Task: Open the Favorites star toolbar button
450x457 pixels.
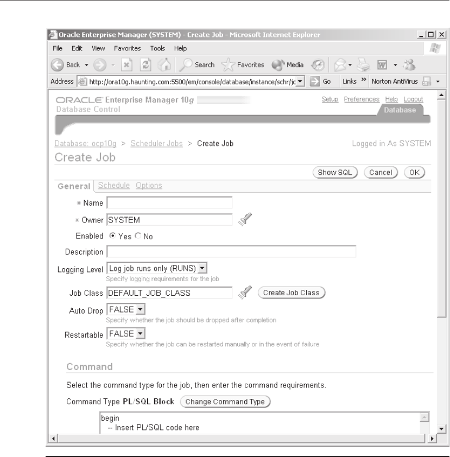Action: (x=243, y=65)
